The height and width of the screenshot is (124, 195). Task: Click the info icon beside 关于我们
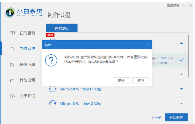point(12,96)
